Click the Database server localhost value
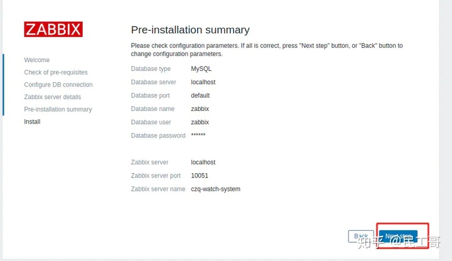This screenshot has width=452, height=261. click(x=203, y=82)
